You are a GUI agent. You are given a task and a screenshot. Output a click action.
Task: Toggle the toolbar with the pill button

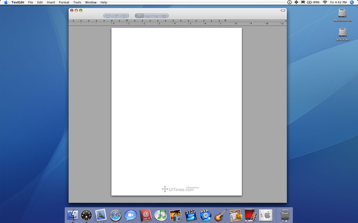[x=283, y=10]
